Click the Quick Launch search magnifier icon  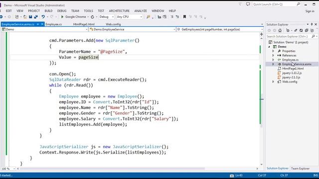coord(298,4)
